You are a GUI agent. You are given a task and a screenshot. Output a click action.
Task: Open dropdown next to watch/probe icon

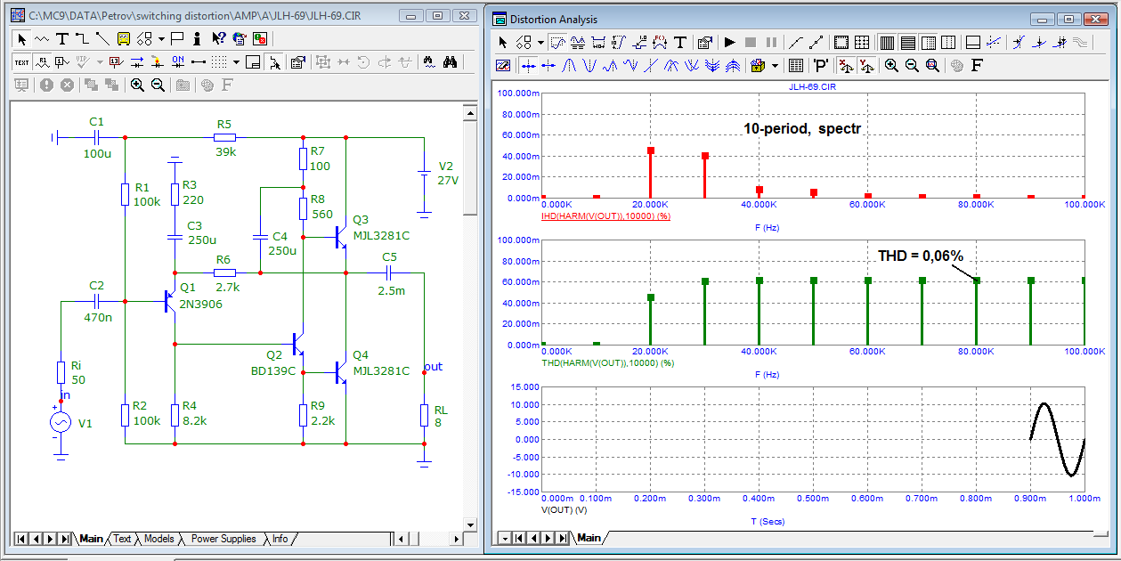tap(775, 65)
